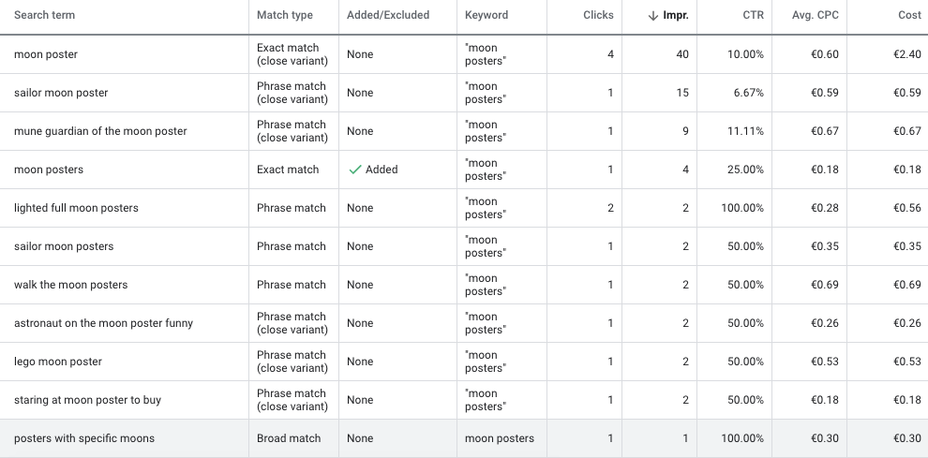Image resolution: width=928 pixels, height=458 pixels.
Task: Click the 'astronaut on the moon poster funny' term
Action: click(x=103, y=324)
